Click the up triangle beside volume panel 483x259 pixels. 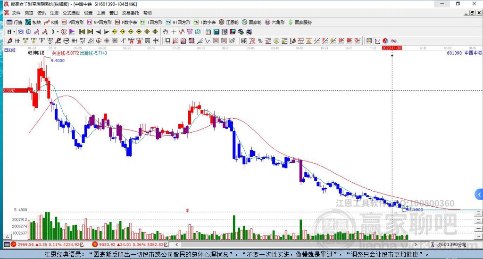pos(7,236)
